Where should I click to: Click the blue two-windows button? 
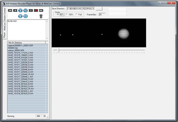[x=26, y=11]
